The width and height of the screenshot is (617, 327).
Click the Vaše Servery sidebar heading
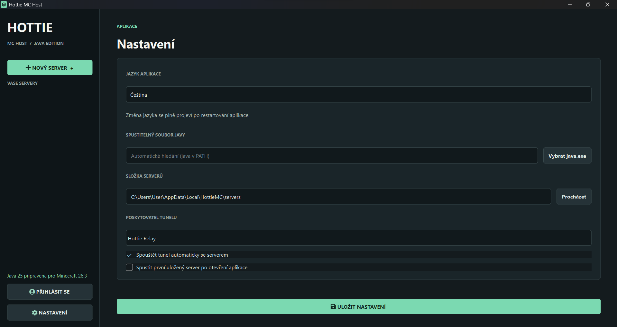point(23,83)
